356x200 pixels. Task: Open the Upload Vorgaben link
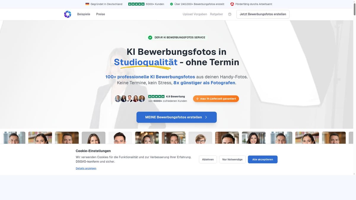[x=195, y=14]
